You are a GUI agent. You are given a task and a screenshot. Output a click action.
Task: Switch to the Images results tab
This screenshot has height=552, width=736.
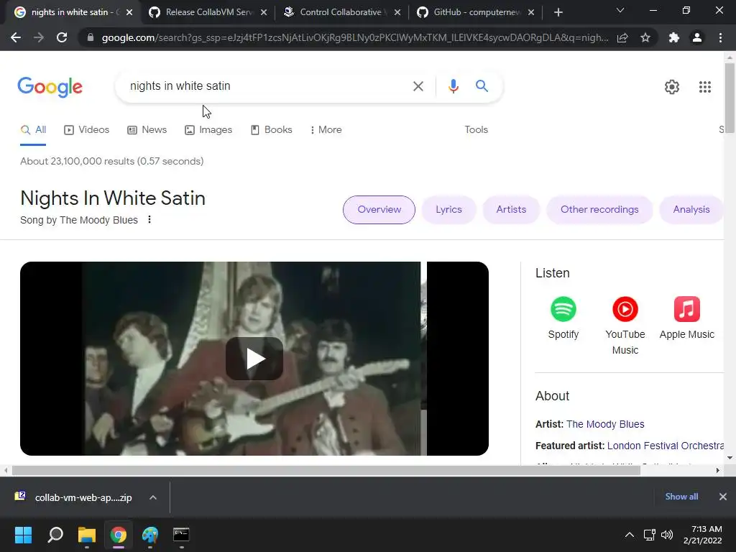[x=208, y=130]
